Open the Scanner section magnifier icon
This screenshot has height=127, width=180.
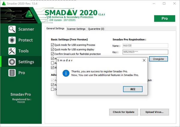coord(12,29)
